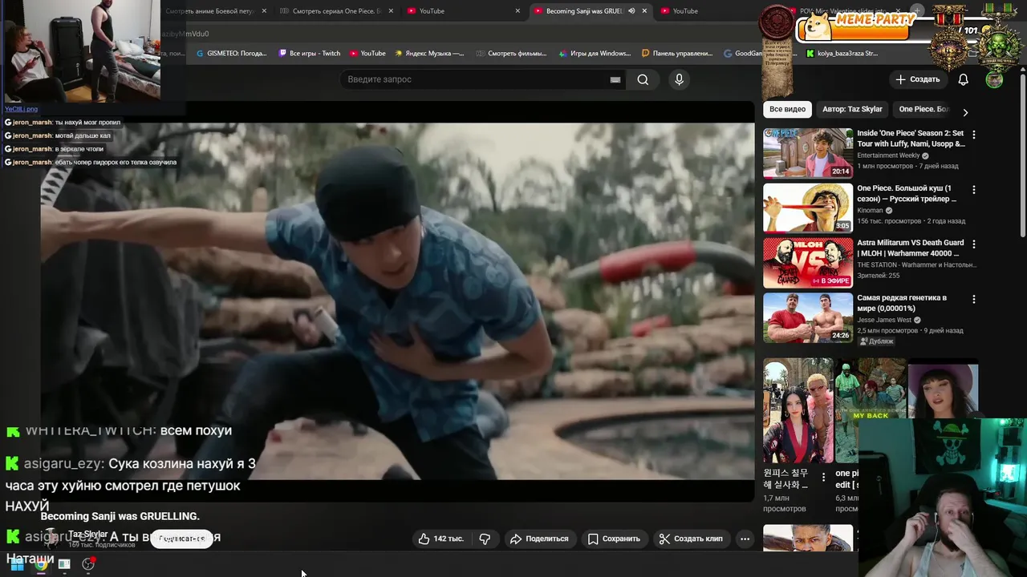Open the notifications bell
This screenshot has width=1027, height=577.
(963, 79)
